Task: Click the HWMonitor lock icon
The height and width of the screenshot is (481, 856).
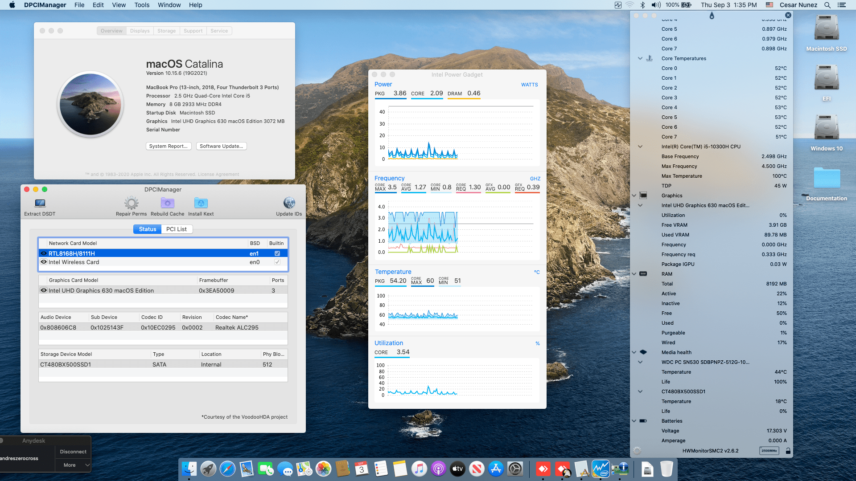Action: point(788,451)
